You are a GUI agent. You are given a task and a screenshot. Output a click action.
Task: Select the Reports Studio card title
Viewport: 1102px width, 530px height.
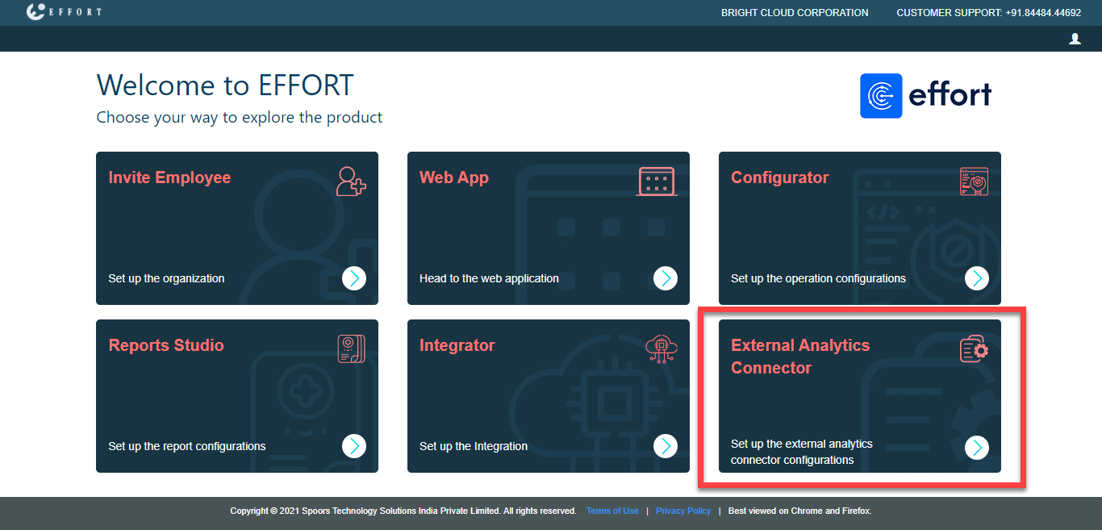click(x=166, y=345)
